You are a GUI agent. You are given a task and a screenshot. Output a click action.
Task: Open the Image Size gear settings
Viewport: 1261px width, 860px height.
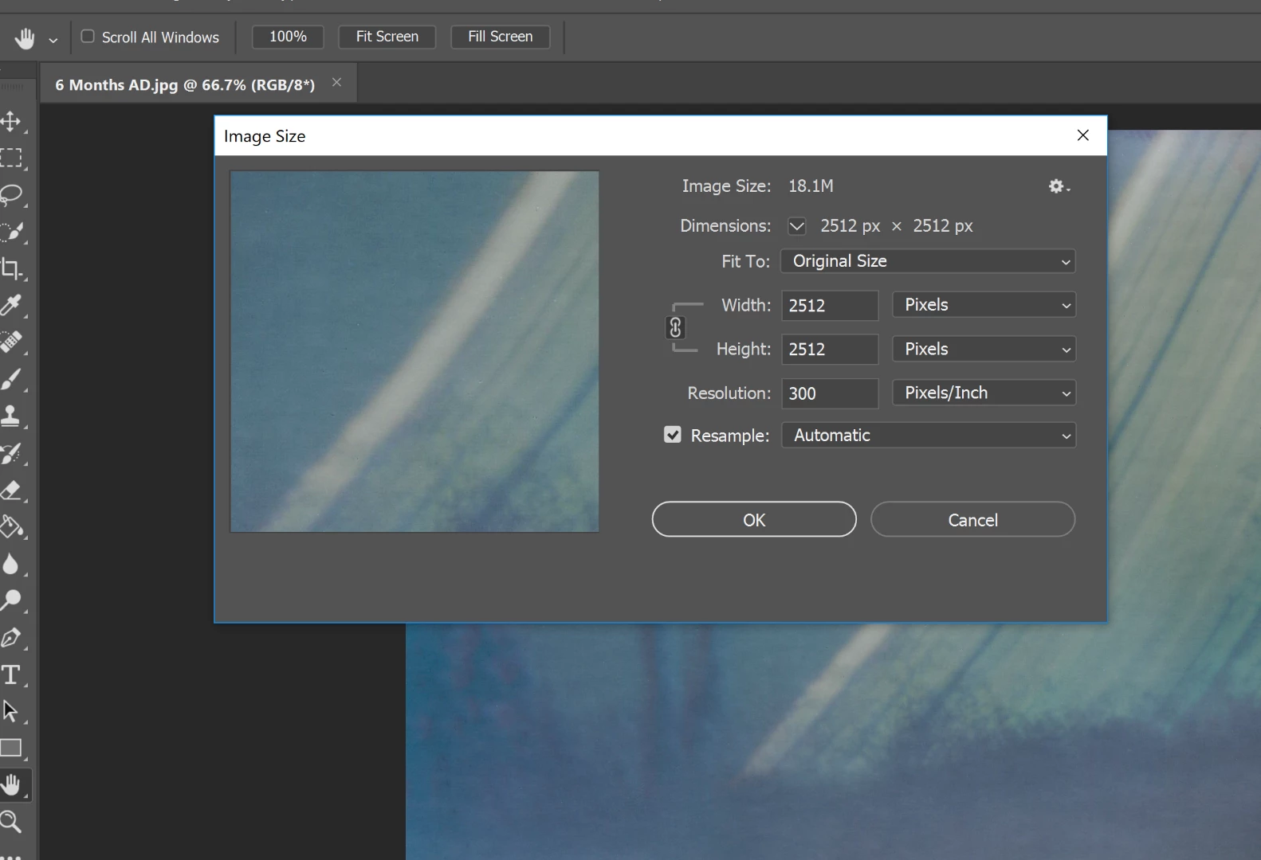point(1059,186)
